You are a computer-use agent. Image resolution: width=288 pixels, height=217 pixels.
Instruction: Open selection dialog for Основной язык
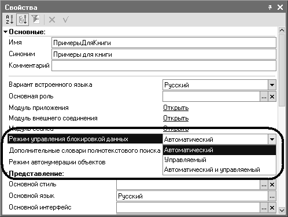(272, 196)
